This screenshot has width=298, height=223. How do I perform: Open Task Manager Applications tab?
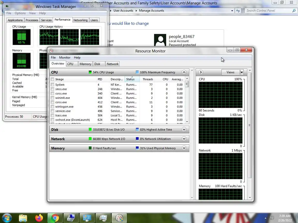(x=15, y=20)
